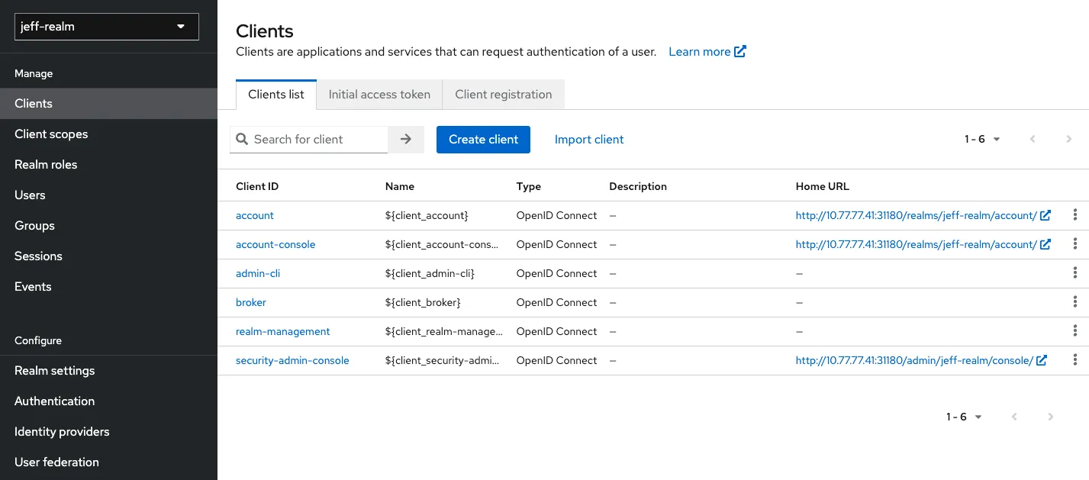Screen dimensions: 1089x480
Task: Click the Type column header
Action: point(529,186)
